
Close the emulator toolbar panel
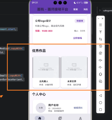(103, 19)
